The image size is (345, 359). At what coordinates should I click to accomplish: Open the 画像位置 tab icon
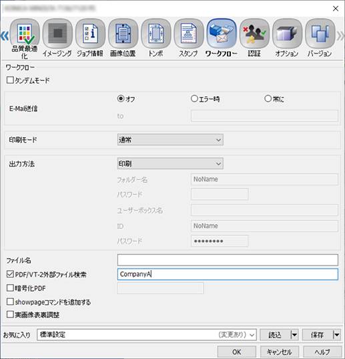tap(123, 33)
